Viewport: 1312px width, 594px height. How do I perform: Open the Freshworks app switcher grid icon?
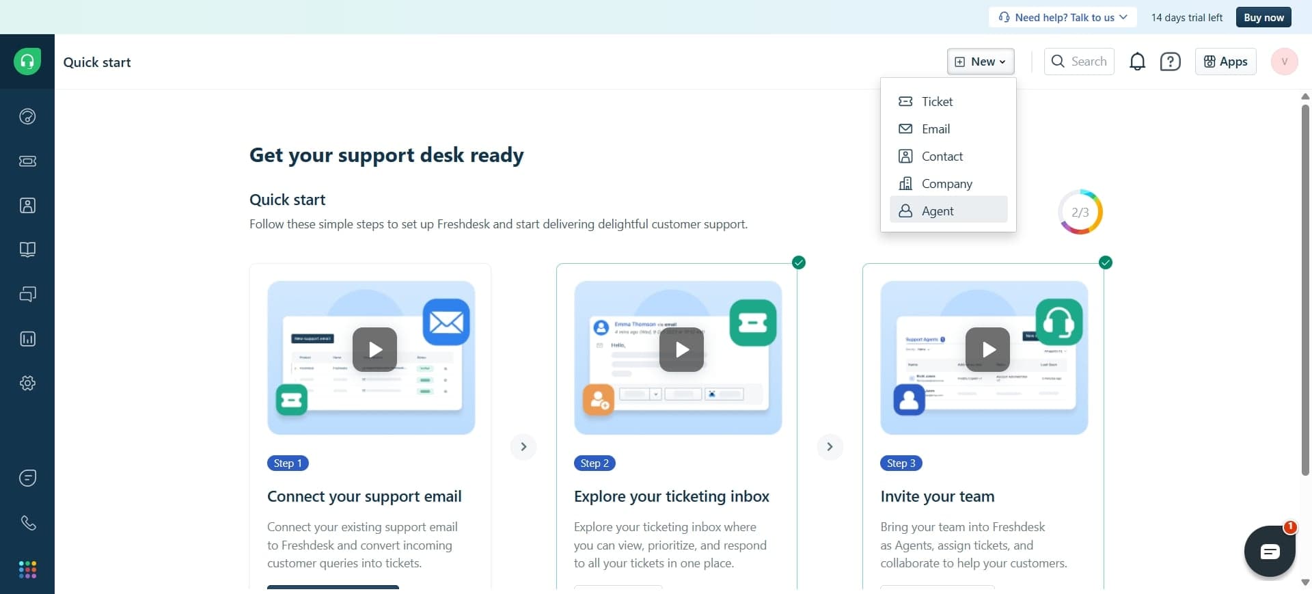pos(27,569)
